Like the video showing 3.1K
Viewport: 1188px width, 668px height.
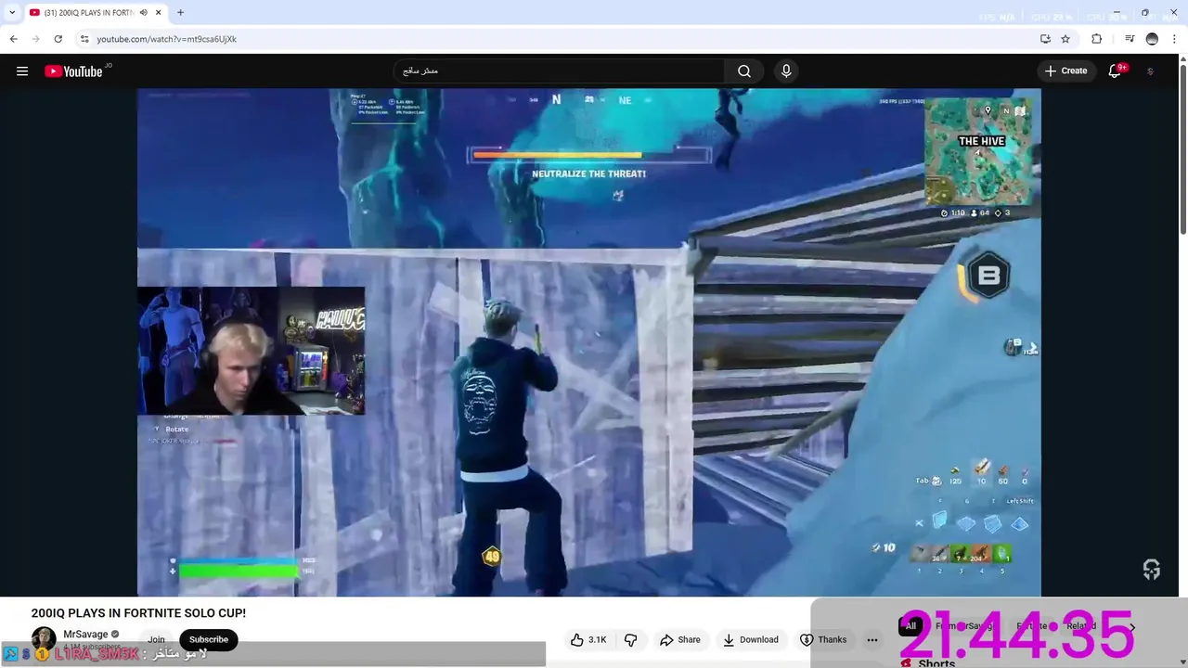coord(588,639)
